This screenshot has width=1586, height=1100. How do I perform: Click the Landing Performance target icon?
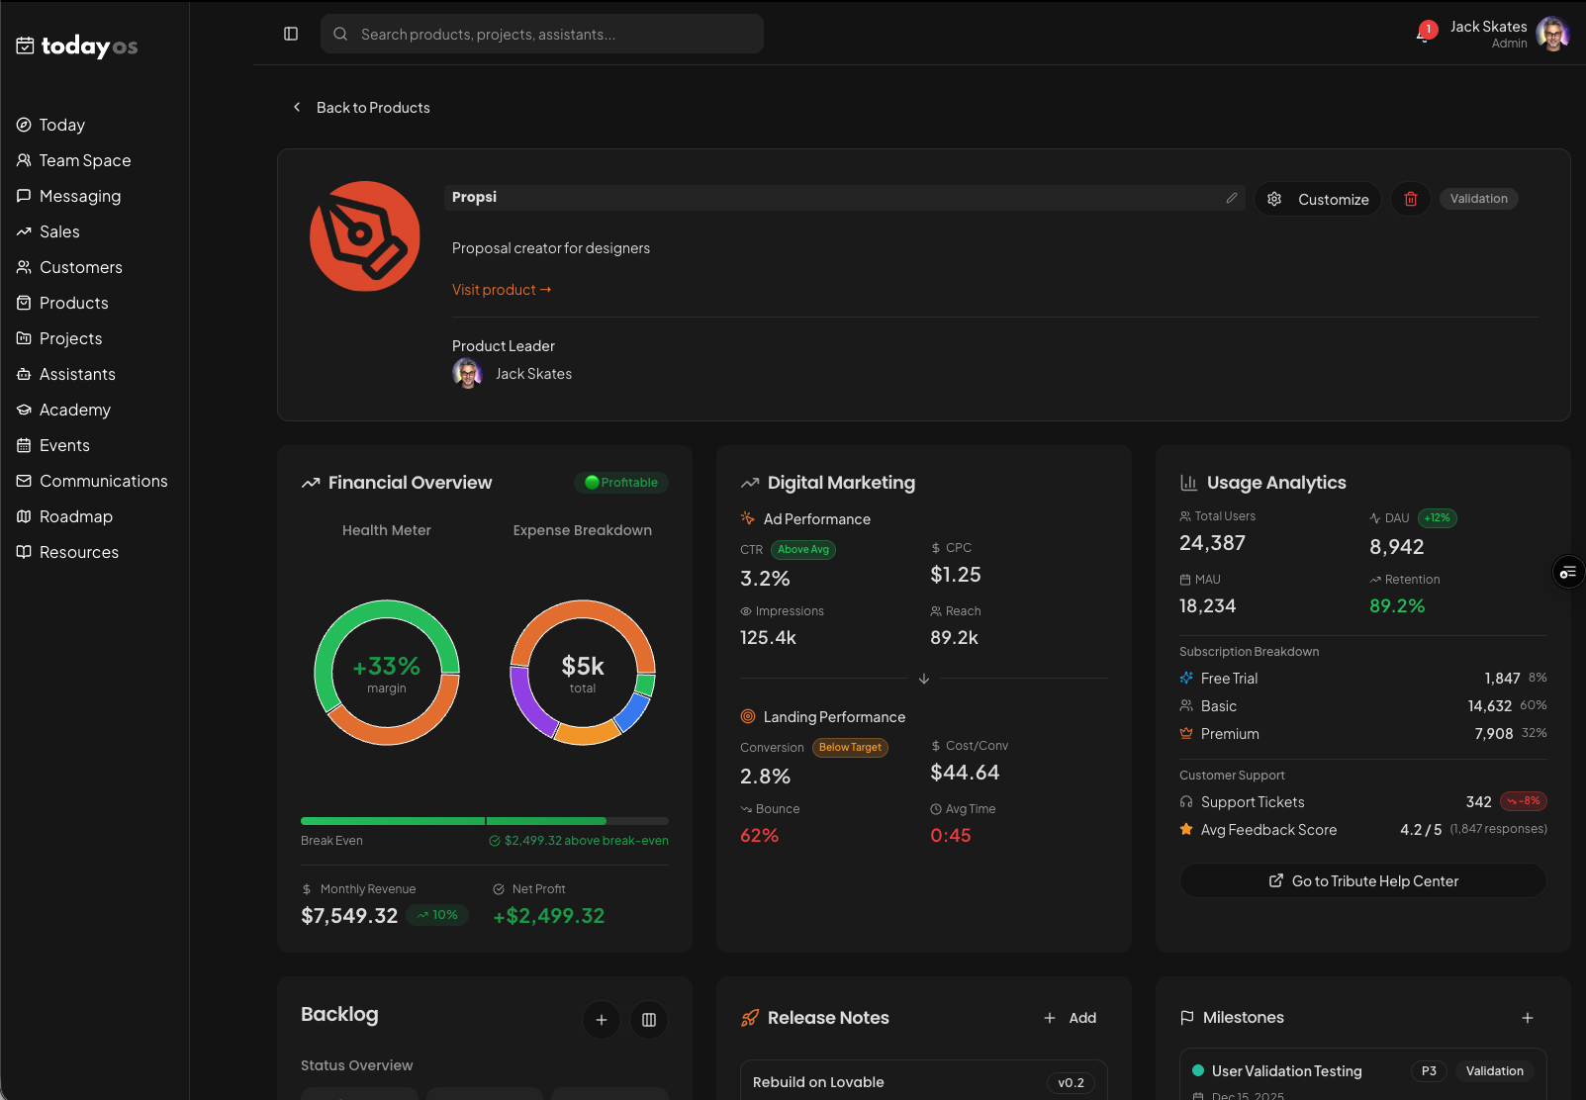(x=748, y=716)
